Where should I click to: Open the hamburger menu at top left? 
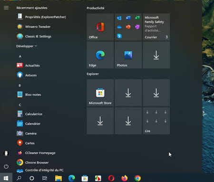(6, 8)
